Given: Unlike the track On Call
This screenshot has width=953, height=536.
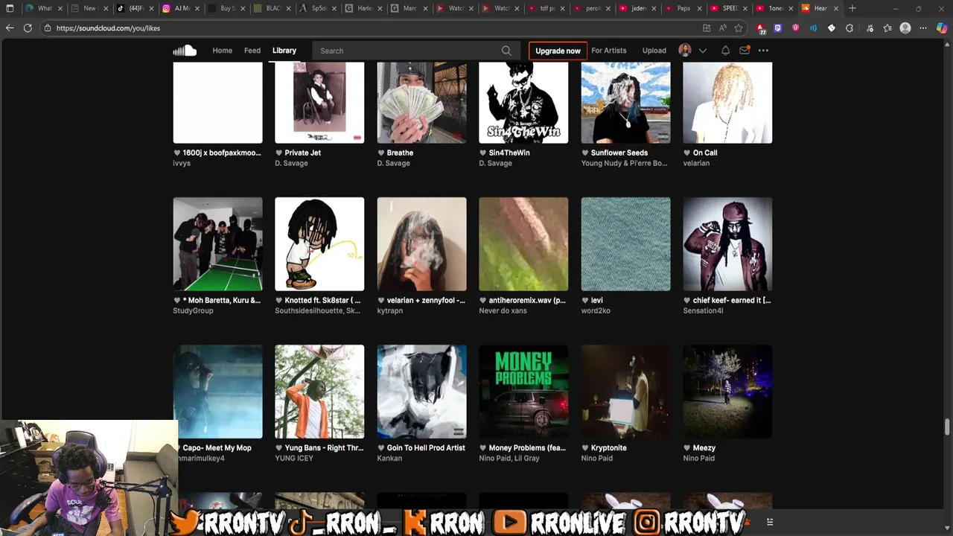Looking at the screenshot, I should (687, 153).
